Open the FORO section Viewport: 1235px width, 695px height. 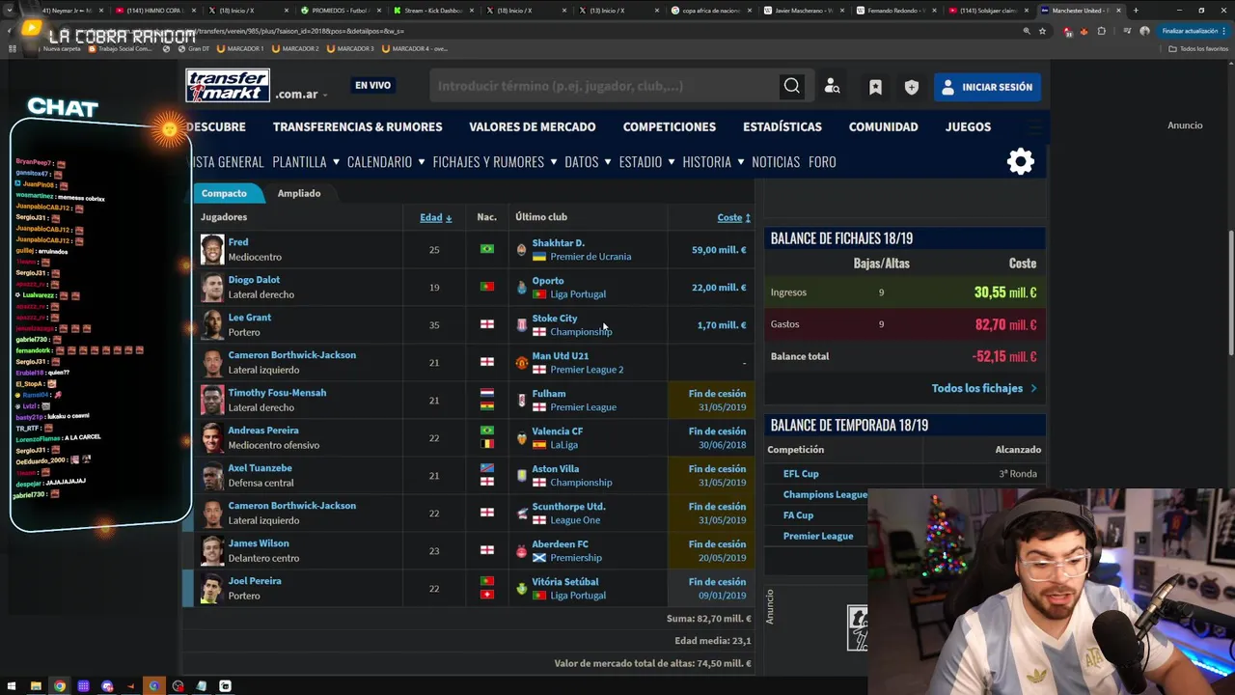coord(822,161)
